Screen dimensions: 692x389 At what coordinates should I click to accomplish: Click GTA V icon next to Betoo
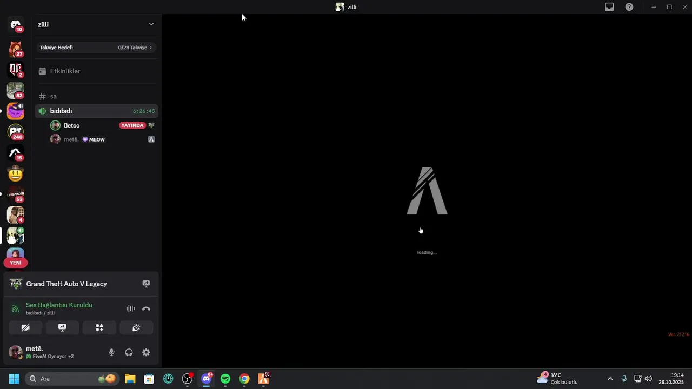click(x=151, y=125)
